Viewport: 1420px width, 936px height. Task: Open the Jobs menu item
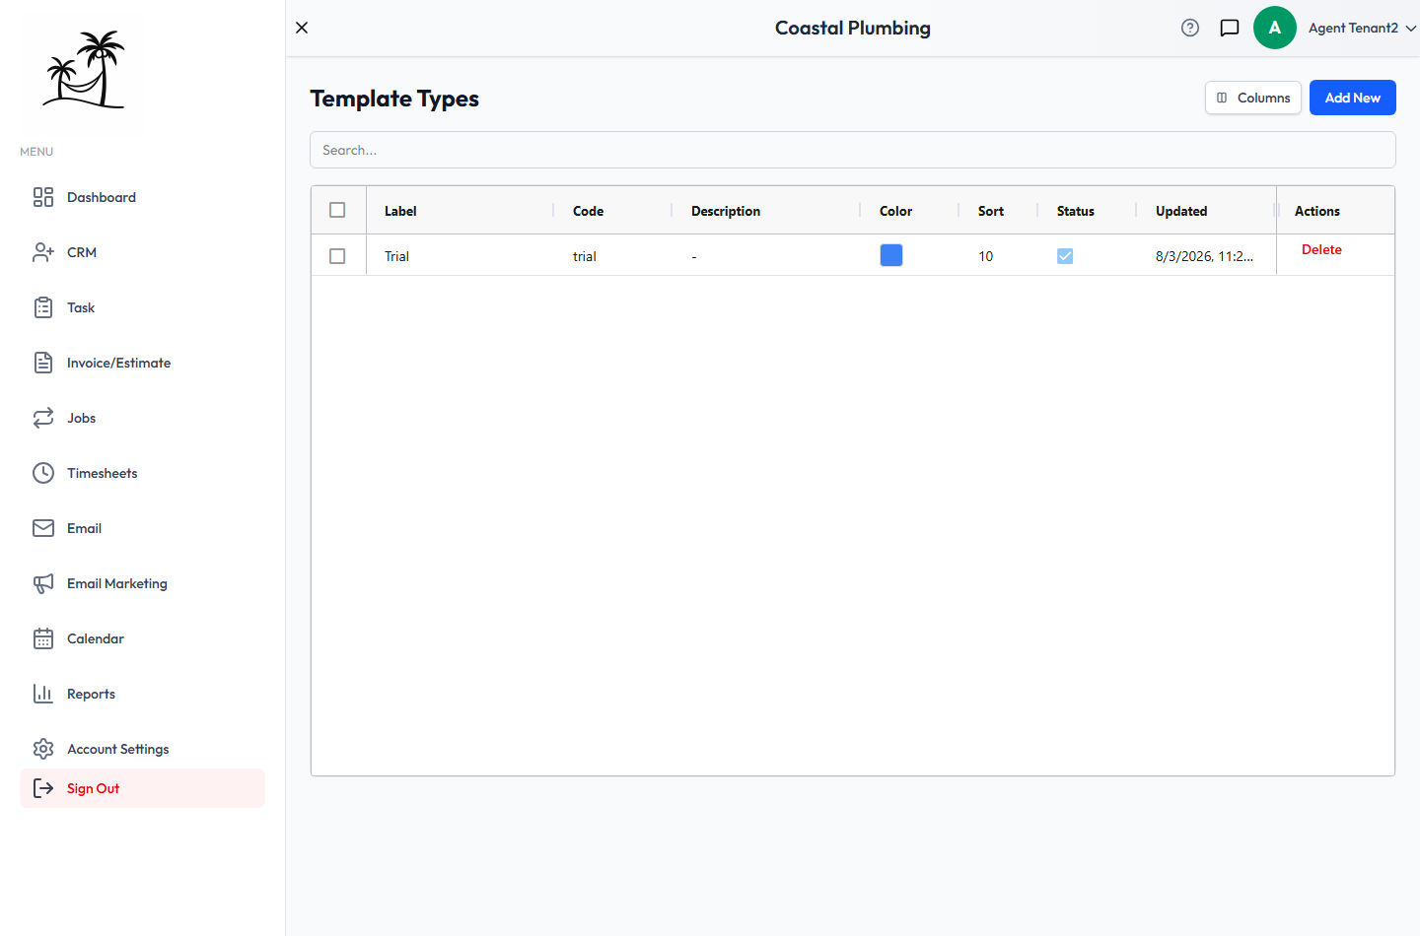click(142, 418)
